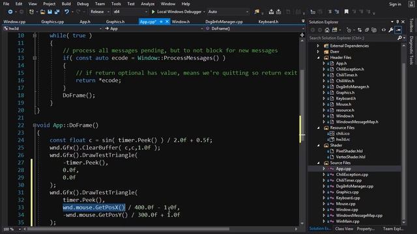Screen dimensions: 417x234
Task: Click the Undo arrow icon
Action: point(66,12)
